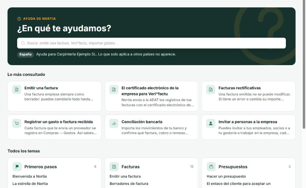The image size is (306, 188).
Task: Click the magnifier icon in the search bar
Action: (x=23, y=43)
